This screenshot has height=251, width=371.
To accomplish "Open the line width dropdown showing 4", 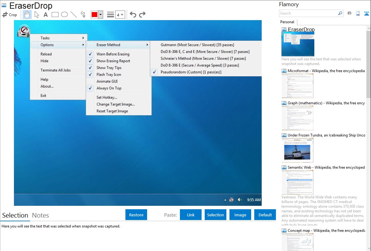I will point(120,15).
